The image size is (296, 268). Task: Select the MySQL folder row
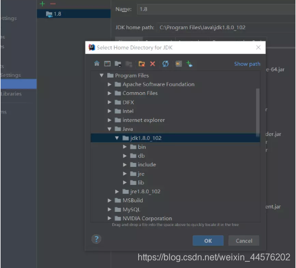[x=175, y=209]
